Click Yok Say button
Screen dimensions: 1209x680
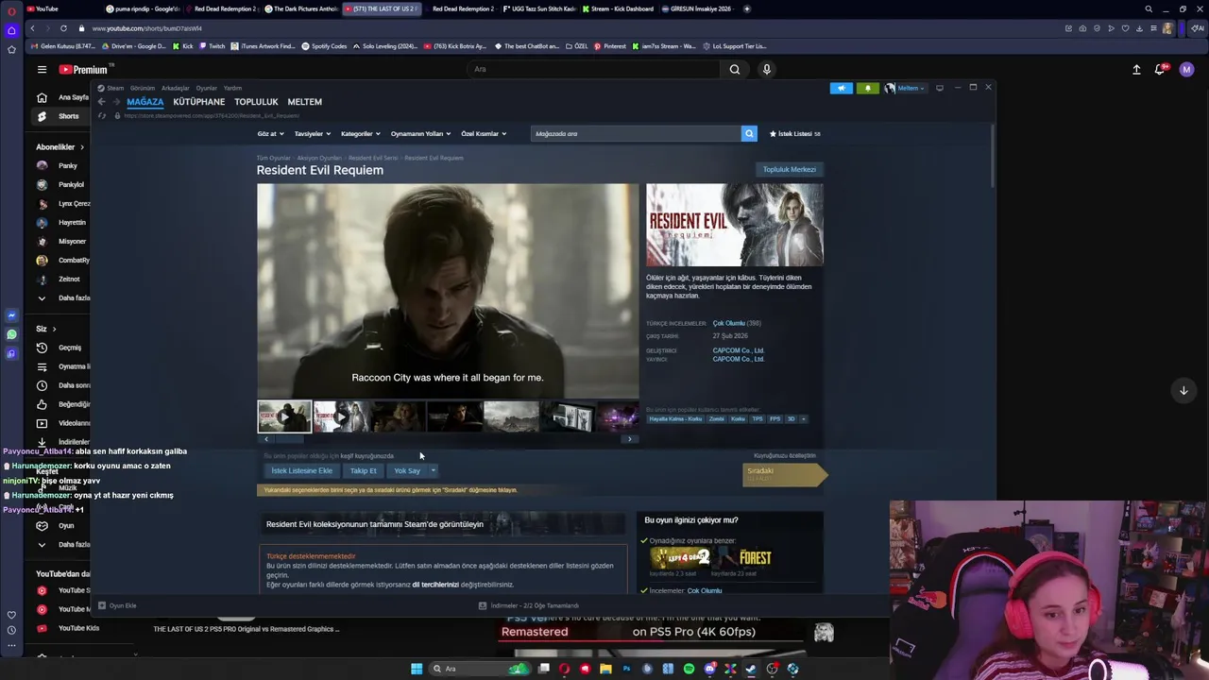tap(407, 470)
